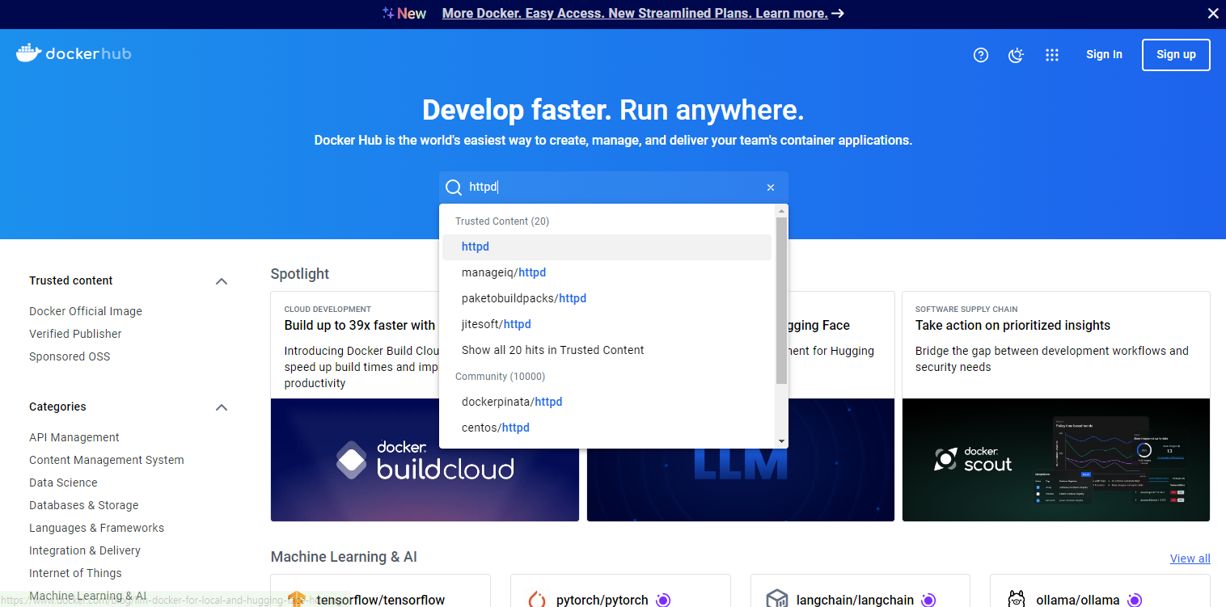Open the ollama/ollama repository

point(1078,601)
